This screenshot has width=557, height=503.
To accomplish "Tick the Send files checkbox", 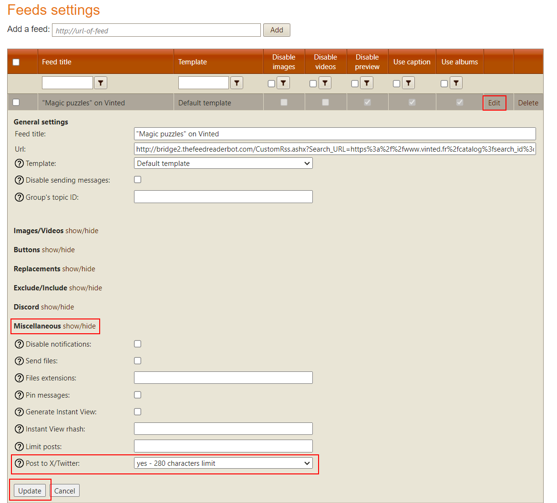I will click(x=138, y=361).
